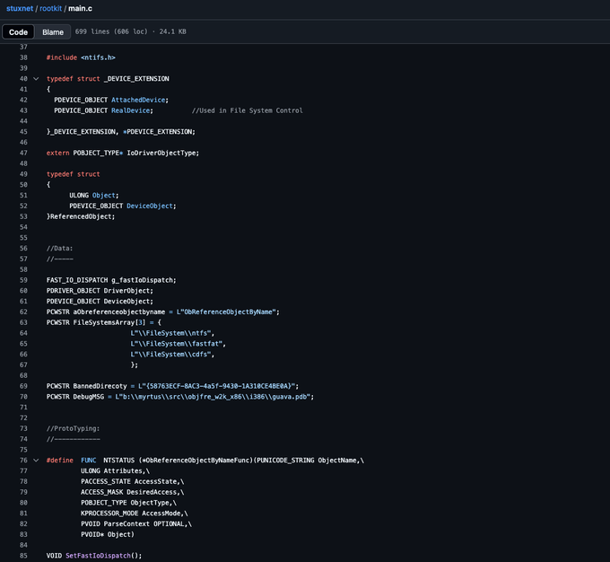The image size is (610, 562).
Task: Click 'PACCESS_STATE AccessState' parameter
Action: (129, 482)
